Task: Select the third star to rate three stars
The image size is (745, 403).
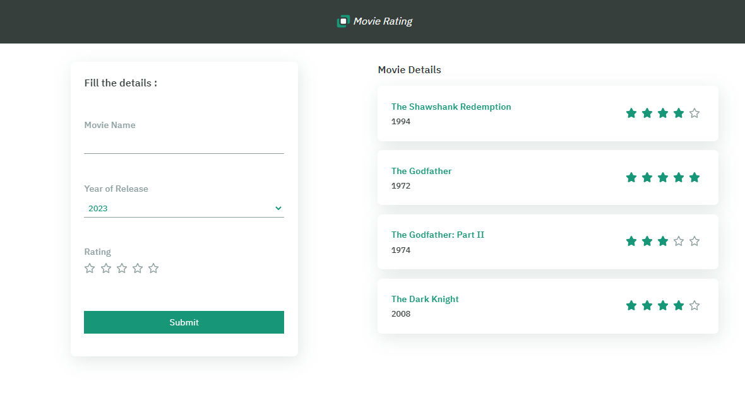Action: [x=121, y=268]
